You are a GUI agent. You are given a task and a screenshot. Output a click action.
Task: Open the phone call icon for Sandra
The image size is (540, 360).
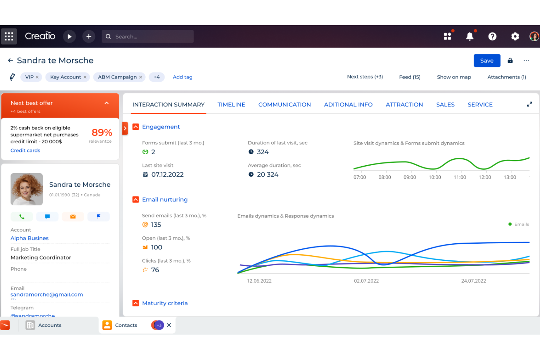pos(22,216)
